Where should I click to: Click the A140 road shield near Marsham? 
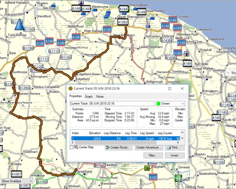pos(153,177)
